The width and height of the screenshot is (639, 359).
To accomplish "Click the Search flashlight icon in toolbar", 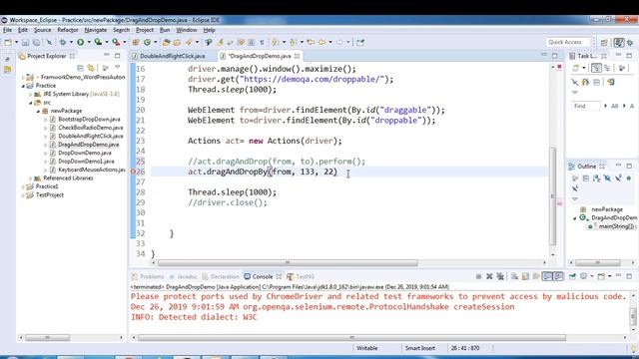I will click(x=189, y=42).
